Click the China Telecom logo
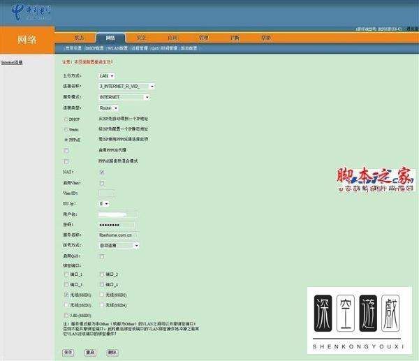 coord(31,13)
